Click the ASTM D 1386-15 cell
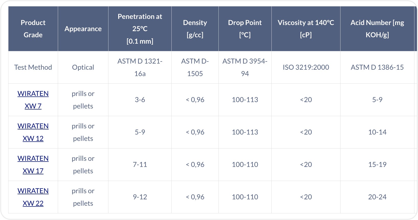This screenshot has height=220, width=418. click(377, 67)
